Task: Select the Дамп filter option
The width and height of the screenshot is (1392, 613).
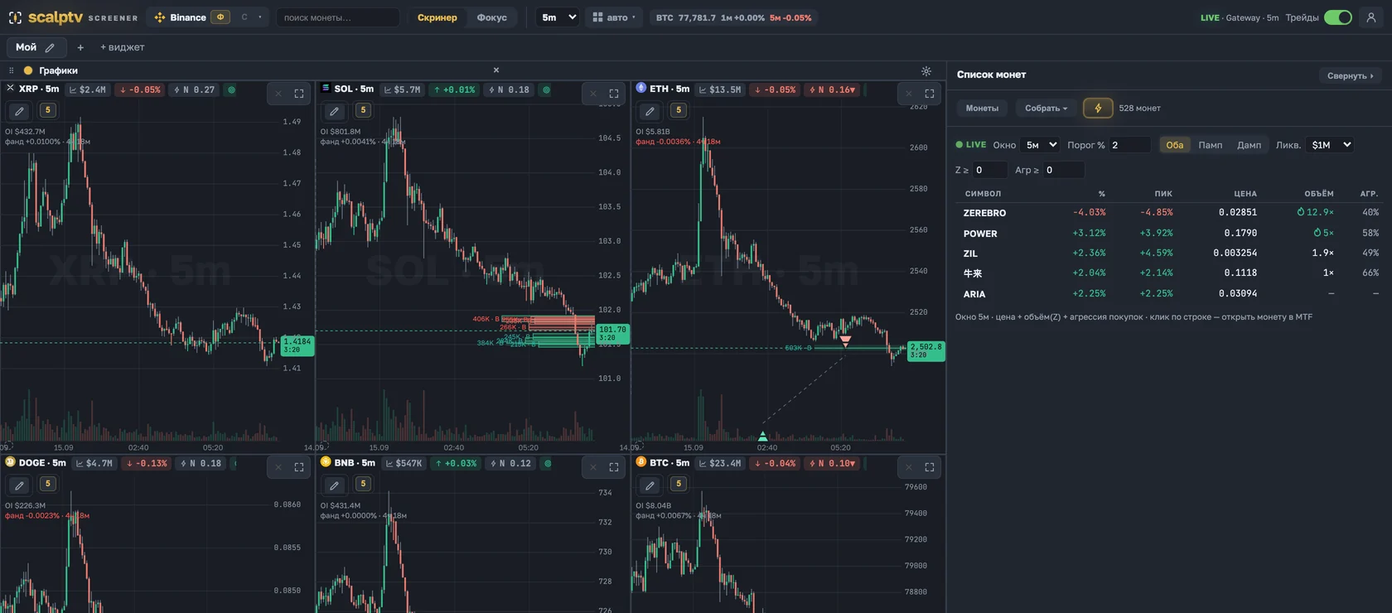Action: 1249,145
